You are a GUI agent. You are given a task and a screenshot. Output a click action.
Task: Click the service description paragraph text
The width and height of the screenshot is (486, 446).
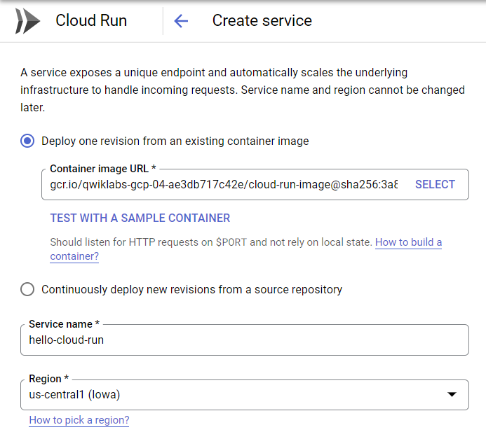pyautogui.click(x=242, y=90)
